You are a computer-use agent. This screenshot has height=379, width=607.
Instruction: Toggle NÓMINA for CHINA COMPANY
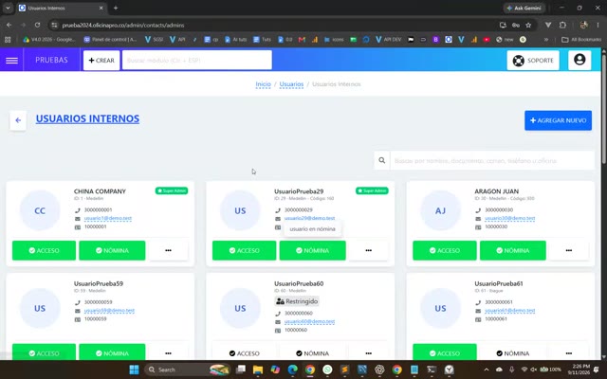pos(112,250)
